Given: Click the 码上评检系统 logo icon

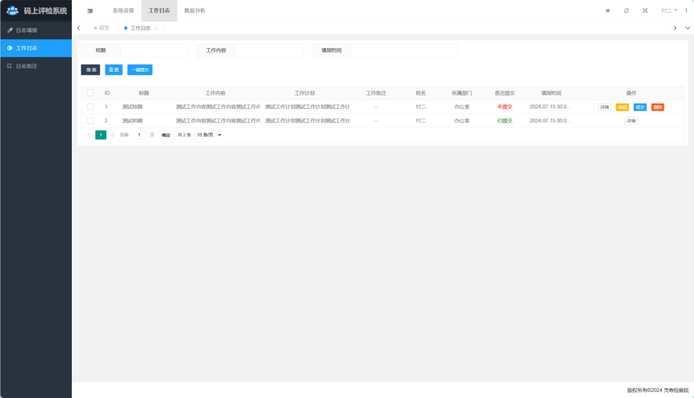Looking at the screenshot, I should [12, 11].
